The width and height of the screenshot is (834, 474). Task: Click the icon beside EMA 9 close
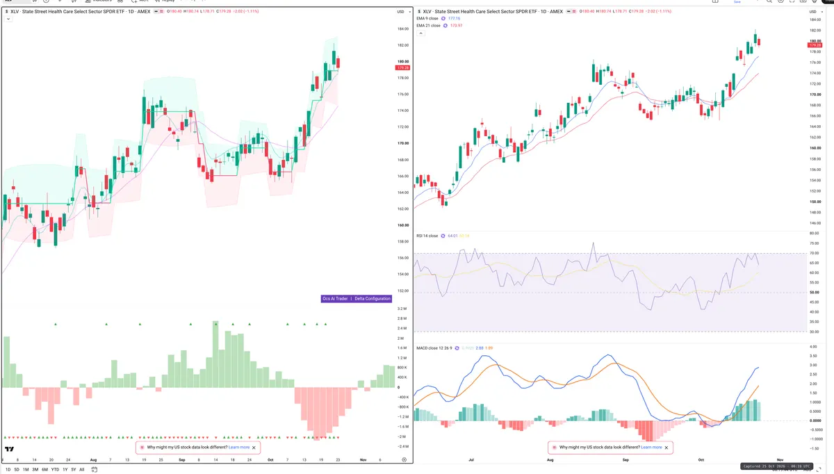click(444, 19)
